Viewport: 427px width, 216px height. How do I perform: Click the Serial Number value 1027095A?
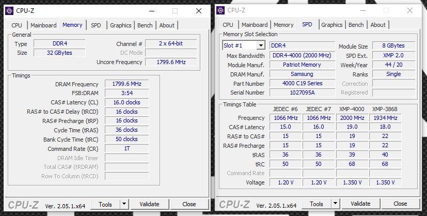(x=302, y=92)
